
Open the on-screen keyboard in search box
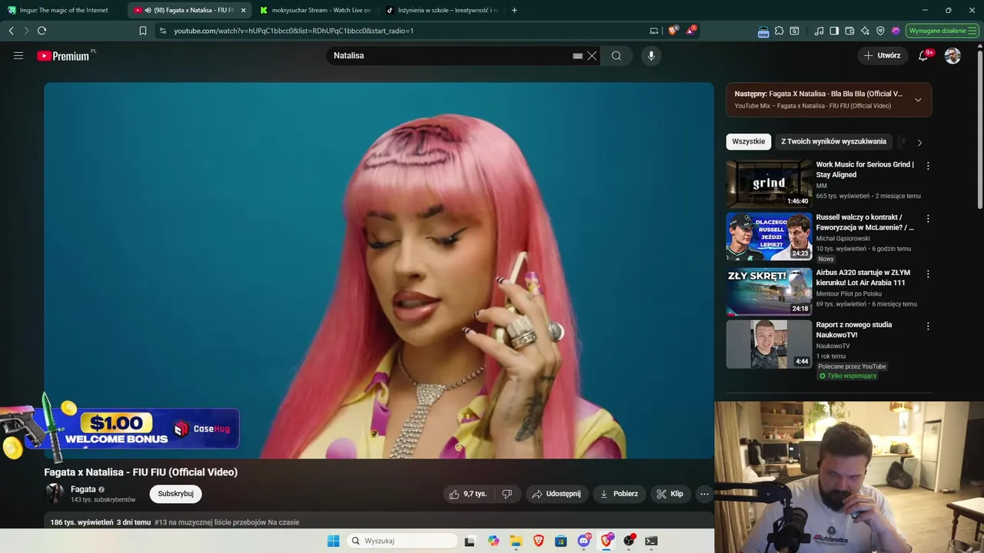(x=577, y=56)
